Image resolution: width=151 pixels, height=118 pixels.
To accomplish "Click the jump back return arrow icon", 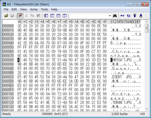I will tap(128, 16).
